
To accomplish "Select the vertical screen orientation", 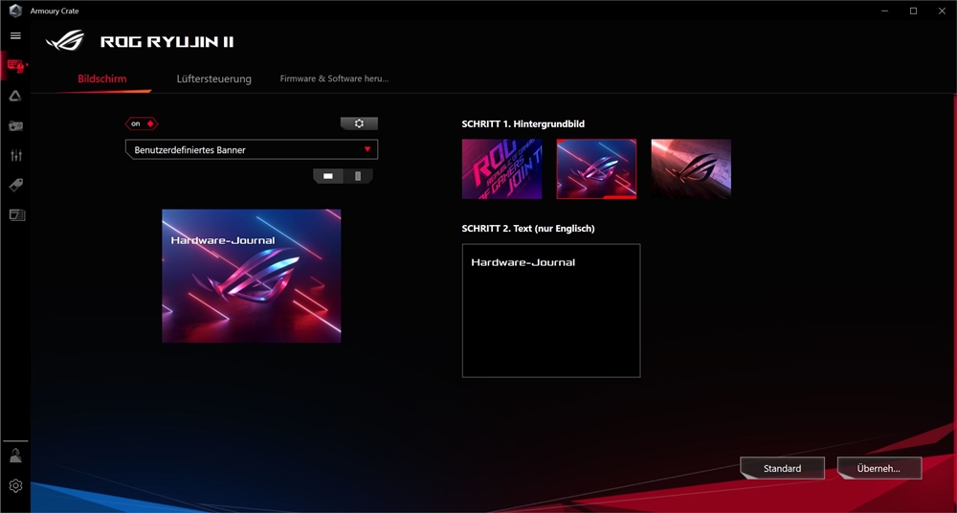I will click(x=358, y=176).
